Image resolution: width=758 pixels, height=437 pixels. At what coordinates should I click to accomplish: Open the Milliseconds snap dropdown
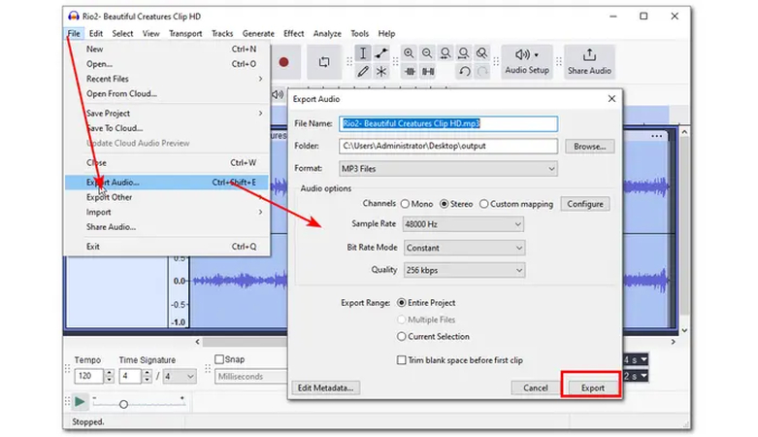point(251,377)
